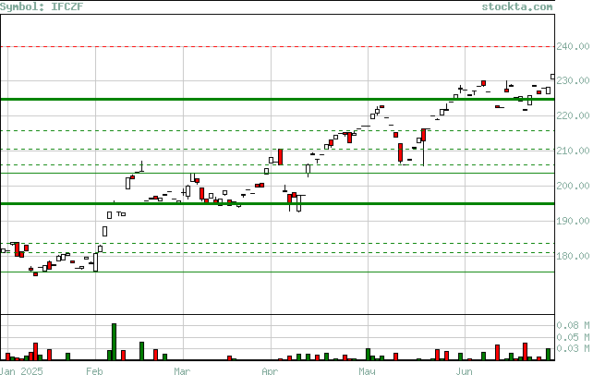Click the 0.03 M volume label
The height and width of the screenshot is (375, 605).
coord(573,348)
